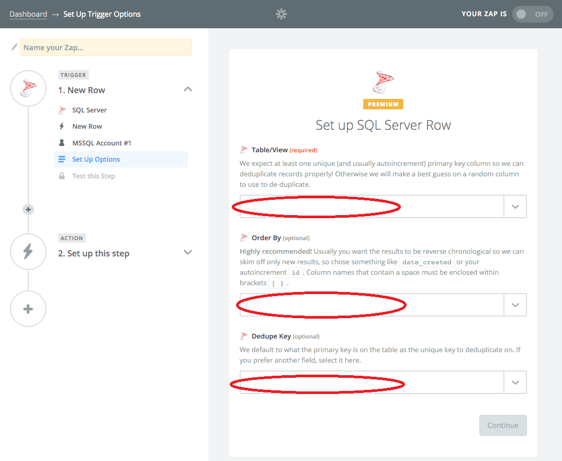Click the large plus circle to add step

[28, 309]
